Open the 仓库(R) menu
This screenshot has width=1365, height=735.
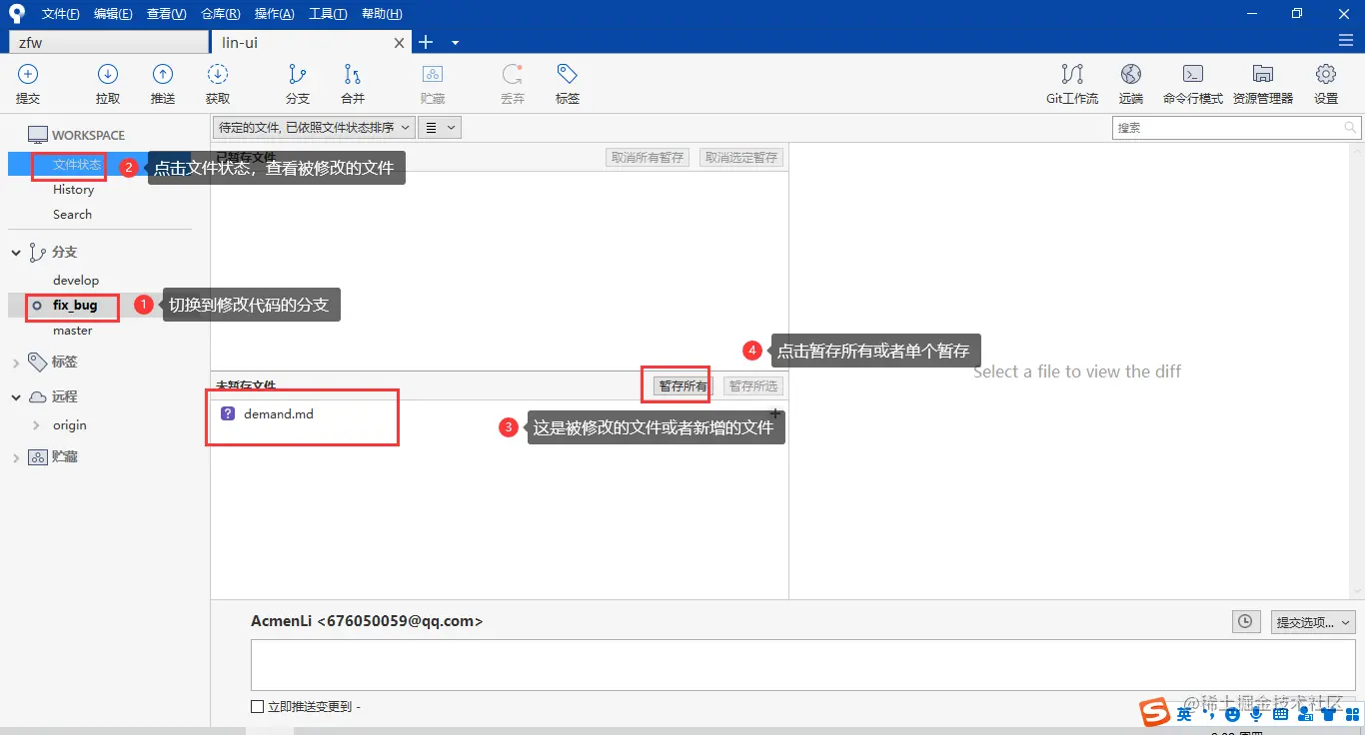[x=220, y=14]
